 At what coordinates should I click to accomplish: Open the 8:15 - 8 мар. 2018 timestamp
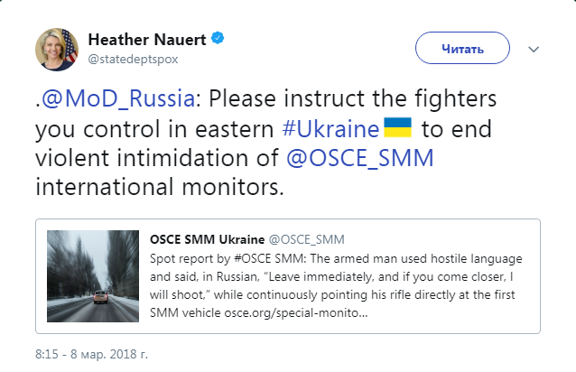(91, 354)
